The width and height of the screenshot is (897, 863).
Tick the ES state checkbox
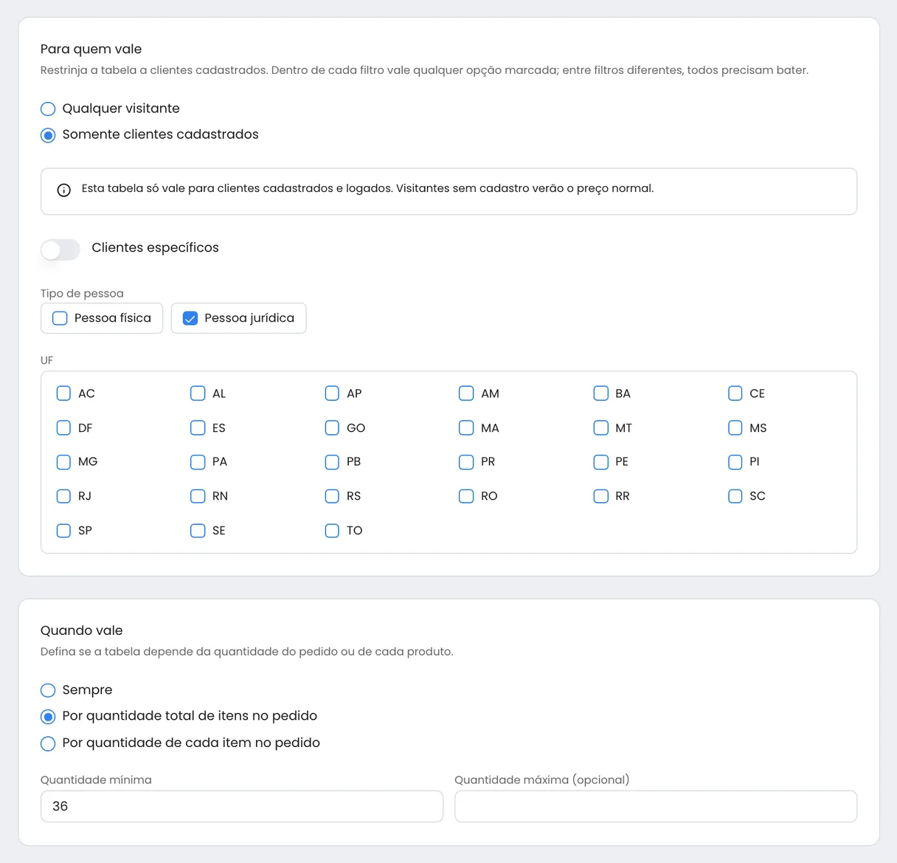click(x=198, y=427)
